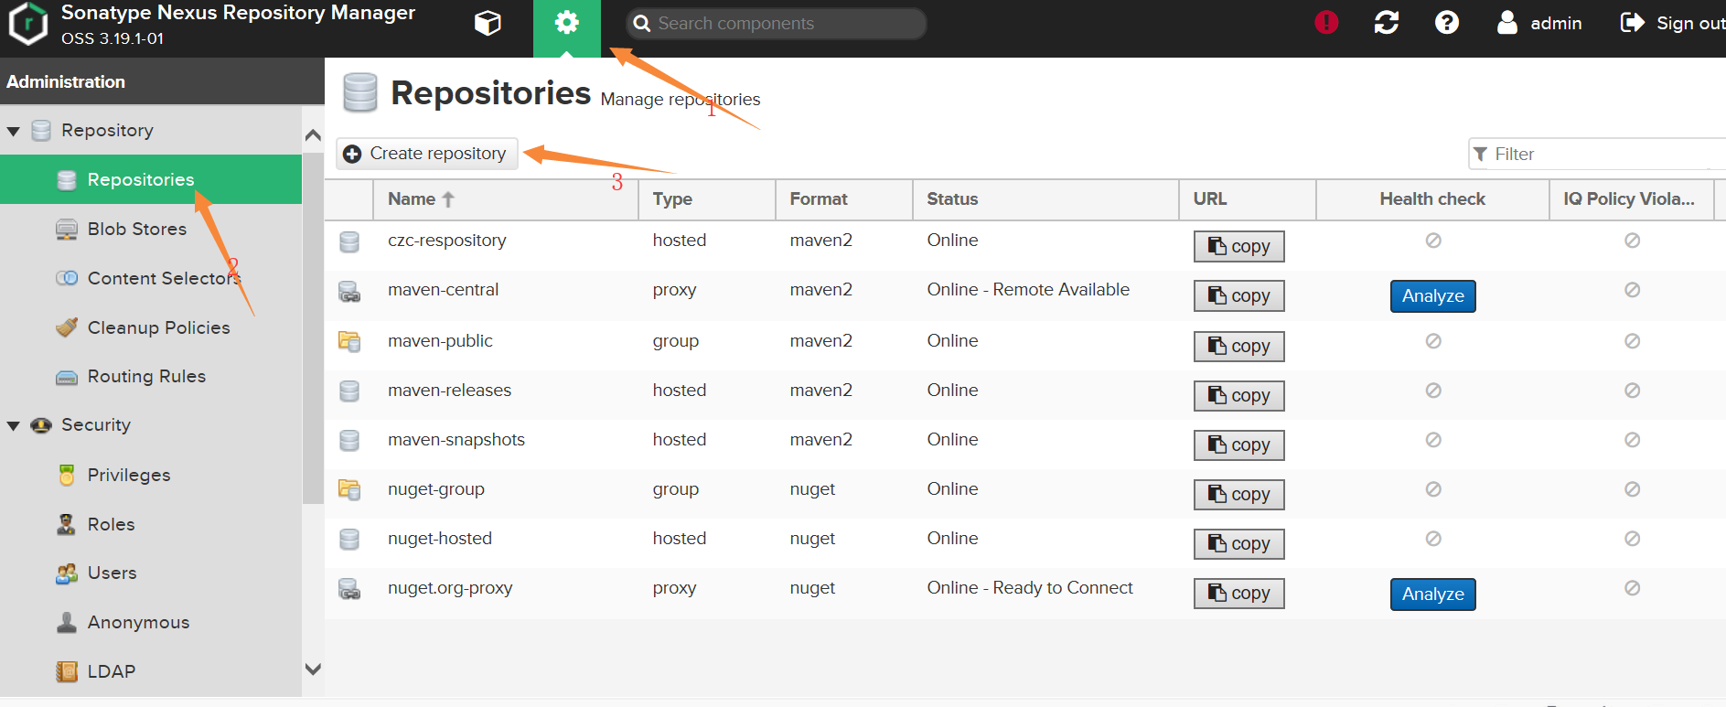Click the admin user account
1726x707 pixels.
click(x=1539, y=23)
